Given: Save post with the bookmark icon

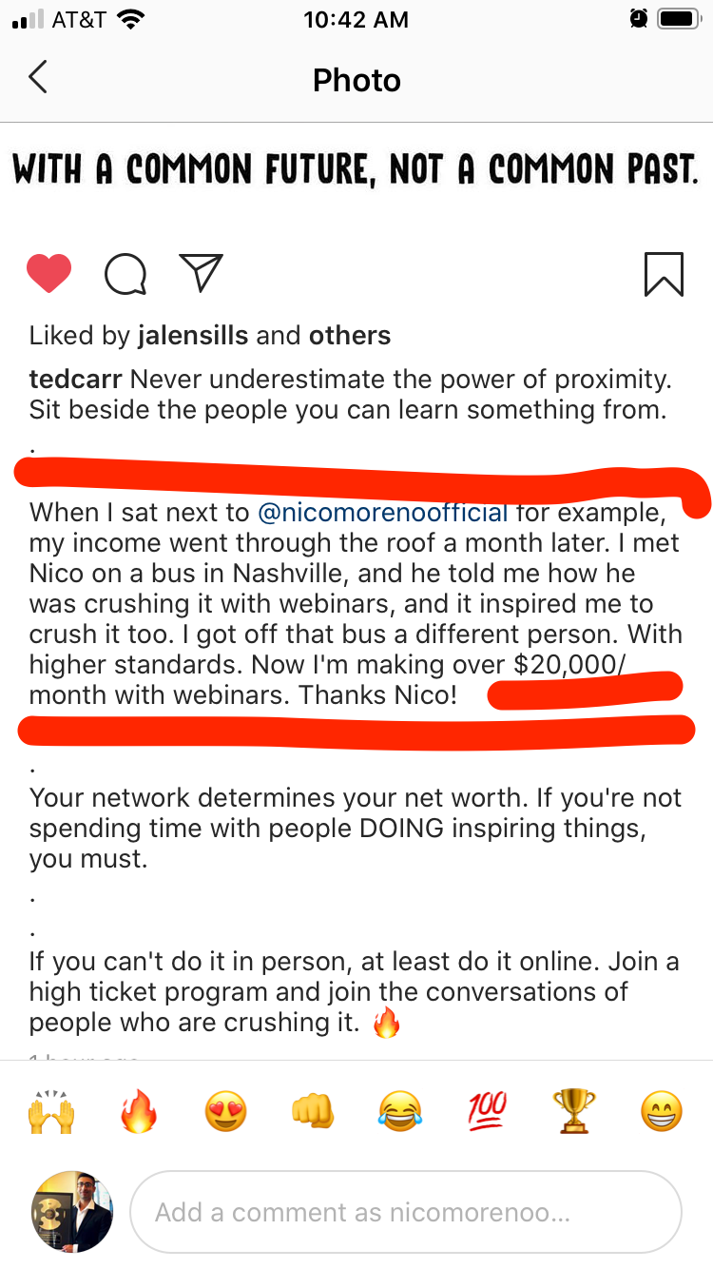Looking at the screenshot, I should click(663, 274).
